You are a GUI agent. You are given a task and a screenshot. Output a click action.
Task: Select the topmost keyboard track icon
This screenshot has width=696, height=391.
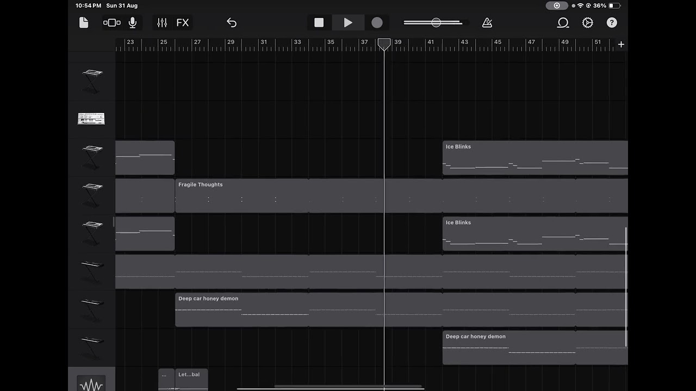(x=91, y=80)
